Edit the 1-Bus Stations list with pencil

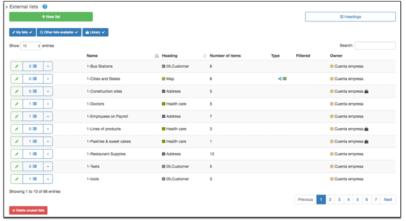tap(16, 66)
